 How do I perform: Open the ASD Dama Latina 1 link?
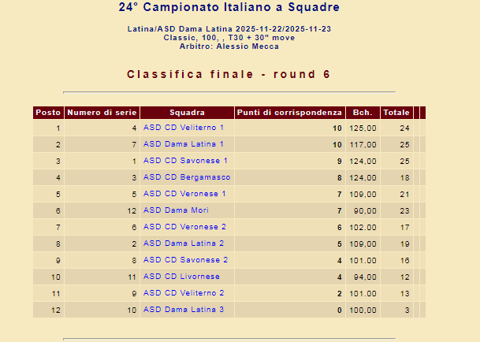(x=183, y=144)
